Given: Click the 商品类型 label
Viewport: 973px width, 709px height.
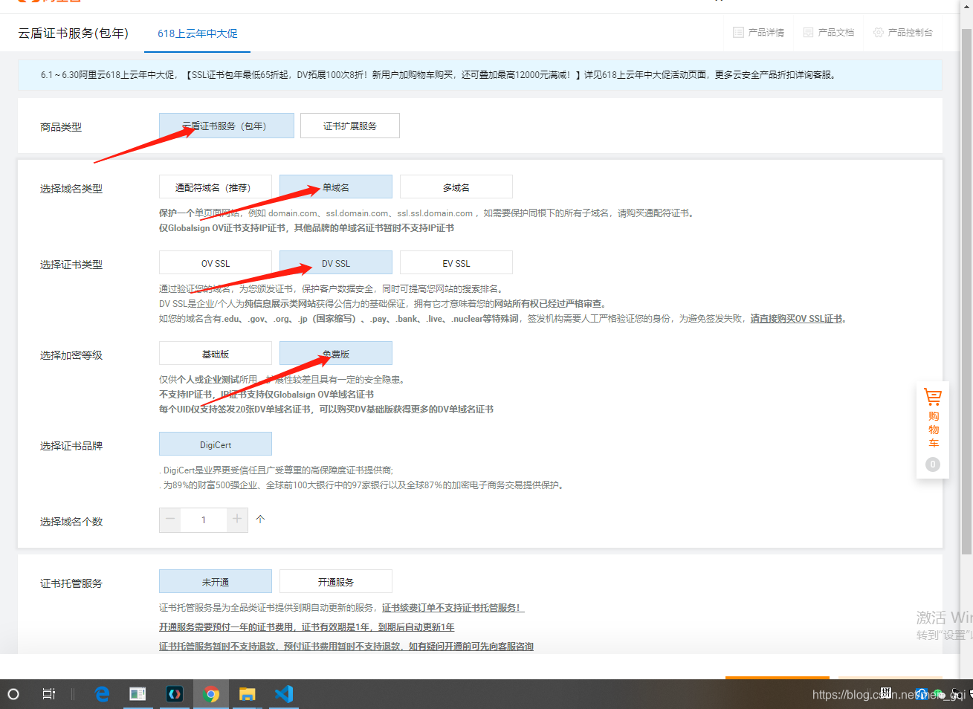Looking at the screenshot, I should [x=61, y=127].
